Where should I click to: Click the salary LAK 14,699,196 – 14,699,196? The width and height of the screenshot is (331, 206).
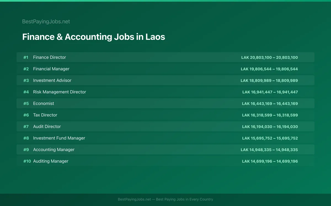270,161
